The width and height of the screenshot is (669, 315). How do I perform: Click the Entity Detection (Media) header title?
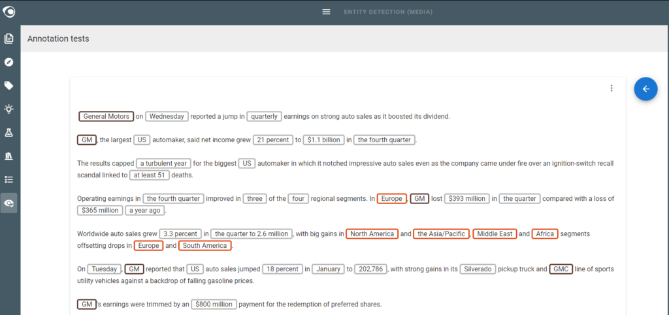point(388,12)
